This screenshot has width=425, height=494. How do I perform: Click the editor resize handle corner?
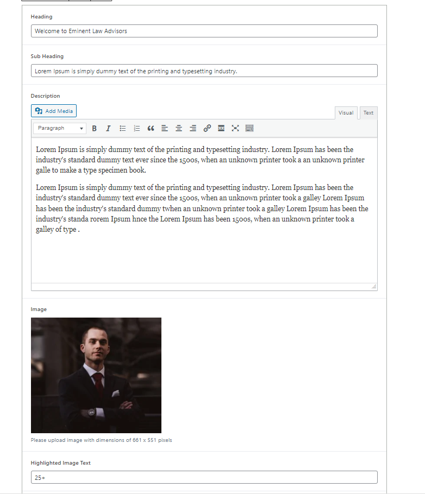point(374,287)
